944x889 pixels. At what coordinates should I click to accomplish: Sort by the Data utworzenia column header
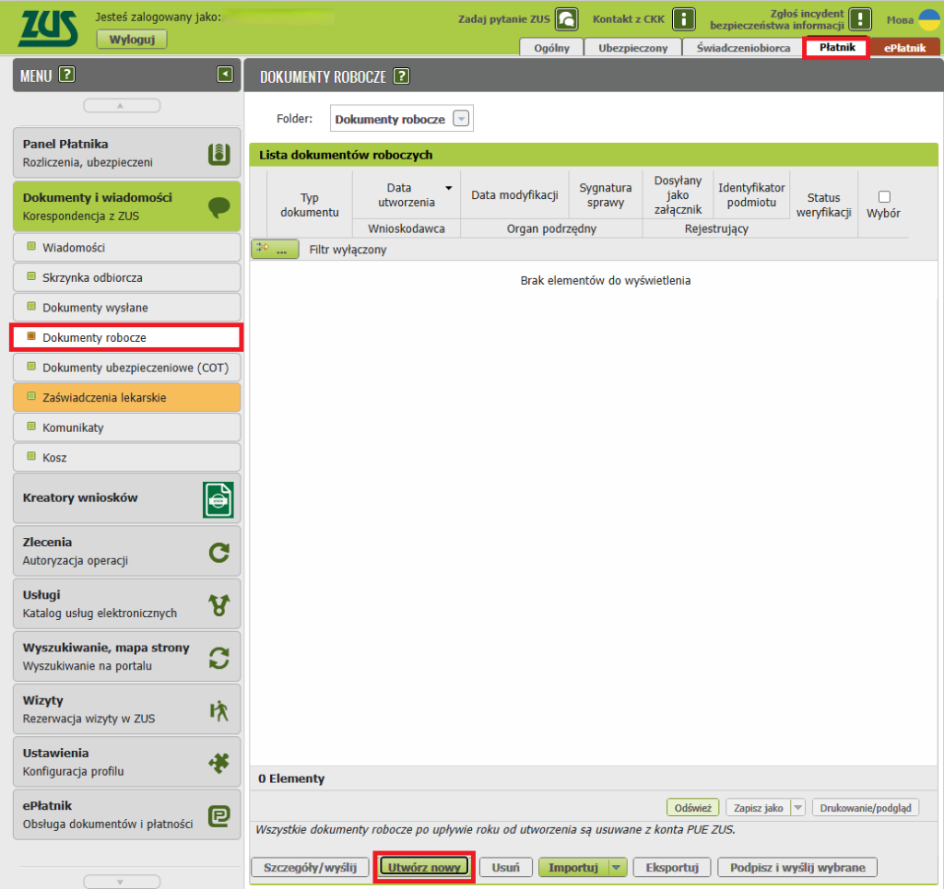click(406, 194)
